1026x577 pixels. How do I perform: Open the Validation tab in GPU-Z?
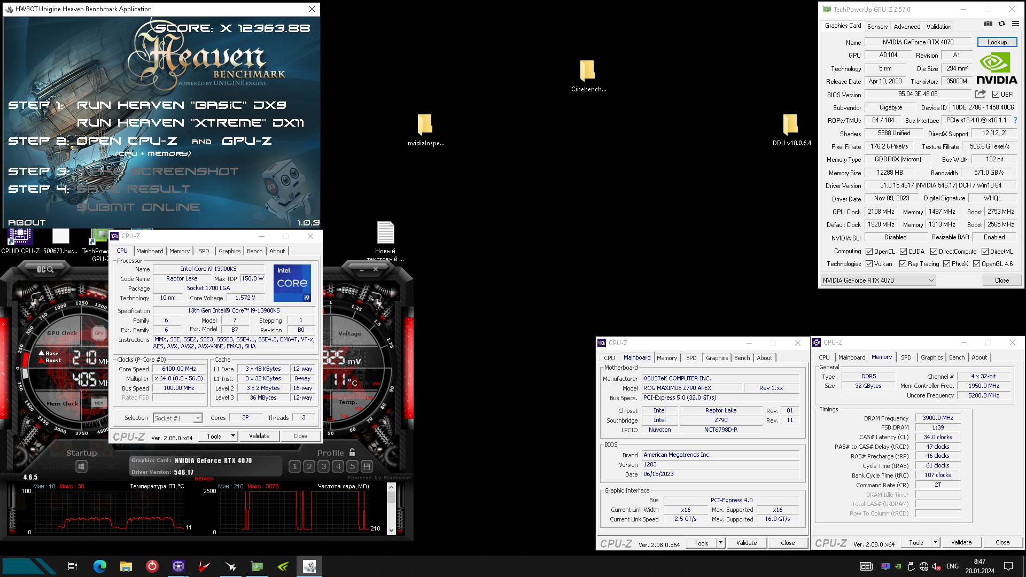tap(938, 26)
